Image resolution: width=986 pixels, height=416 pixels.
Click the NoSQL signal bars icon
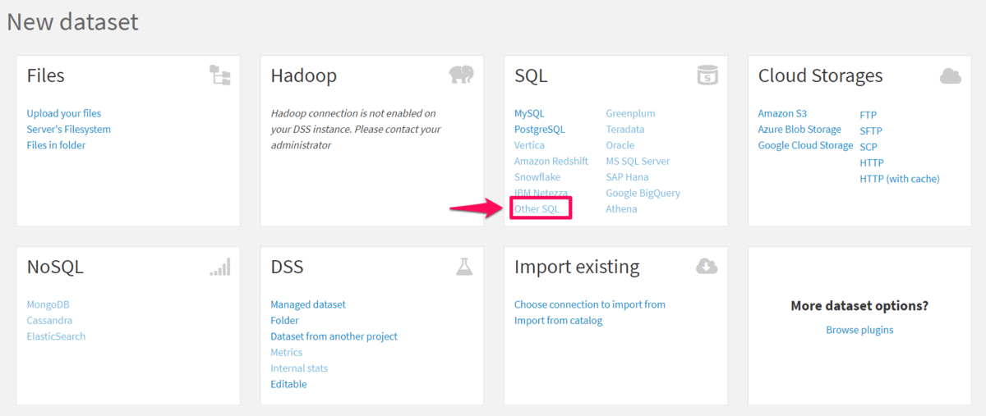click(220, 267)
